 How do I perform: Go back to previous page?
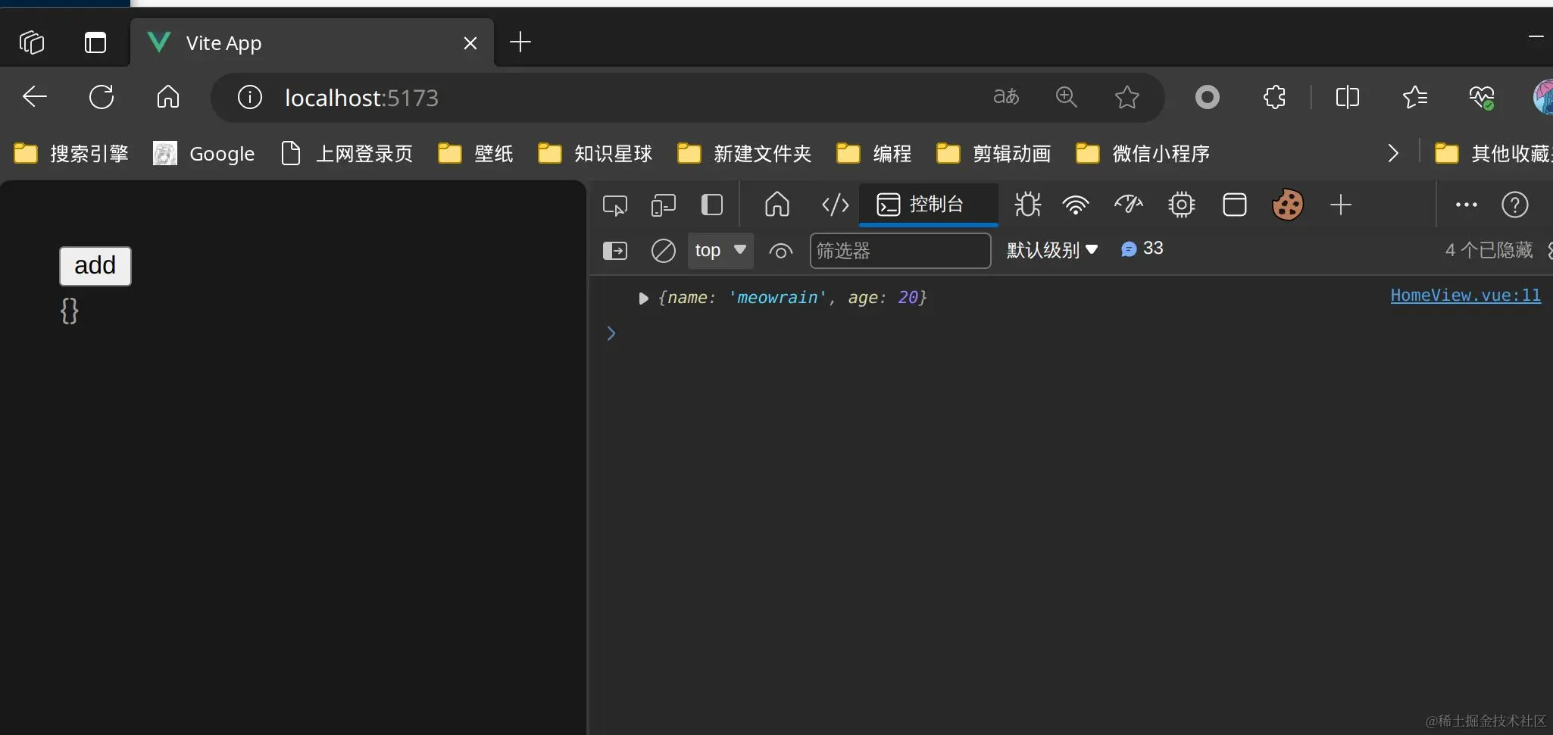click(x=35, y=97)
